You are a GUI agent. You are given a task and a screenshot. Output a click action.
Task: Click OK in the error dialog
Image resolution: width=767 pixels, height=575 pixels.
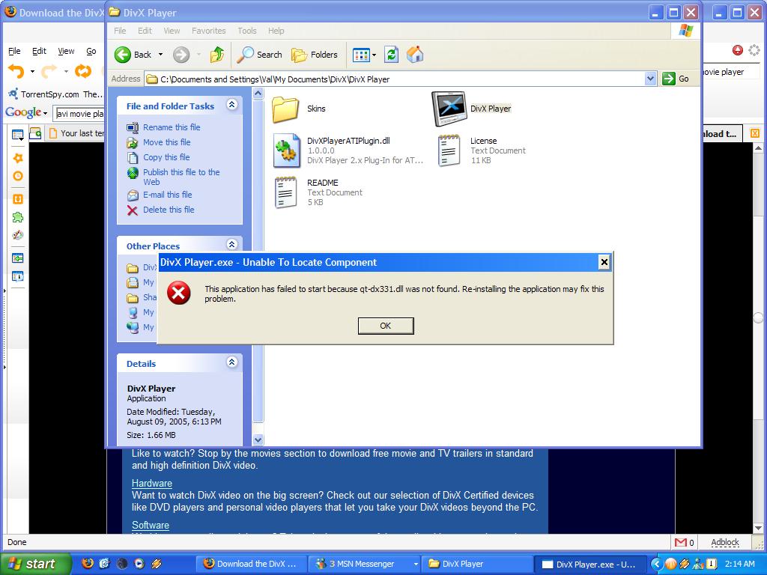click(x=385, y=326)
